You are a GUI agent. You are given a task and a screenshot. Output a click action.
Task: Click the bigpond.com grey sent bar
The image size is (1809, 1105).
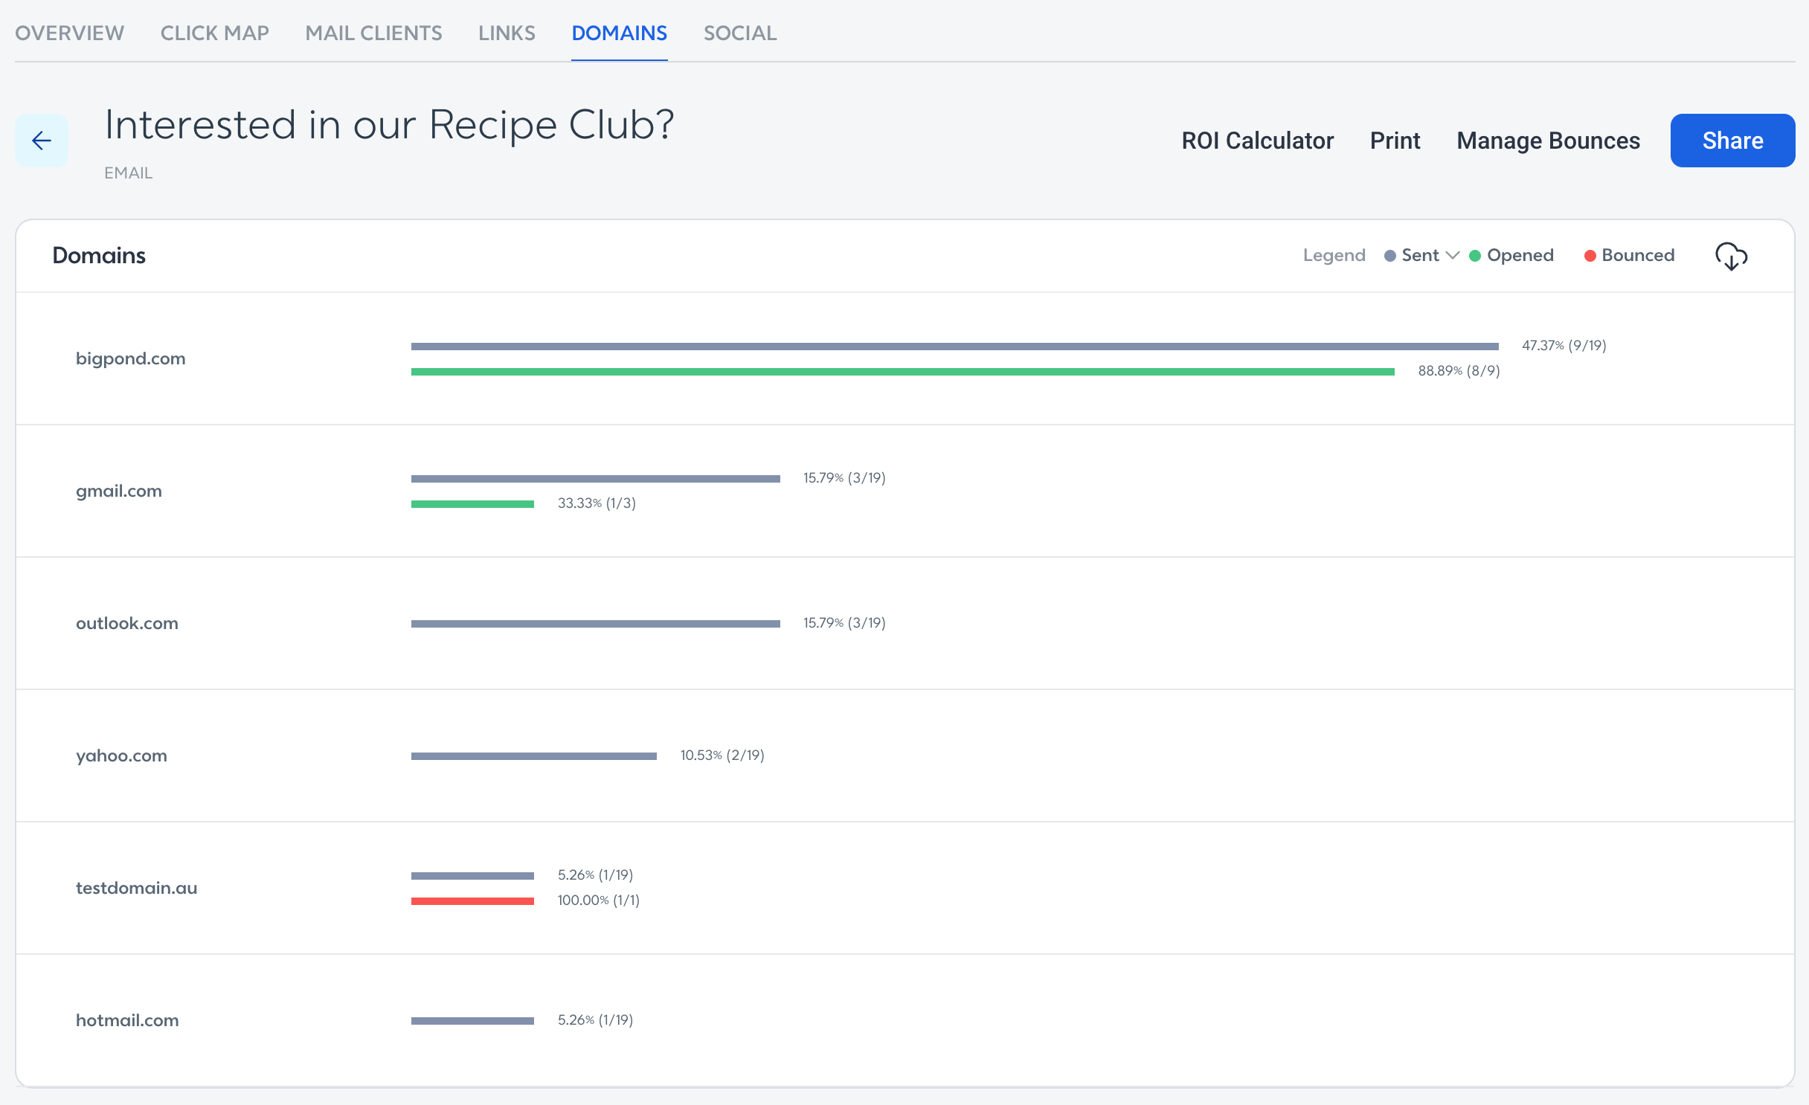tap(955, 347)
